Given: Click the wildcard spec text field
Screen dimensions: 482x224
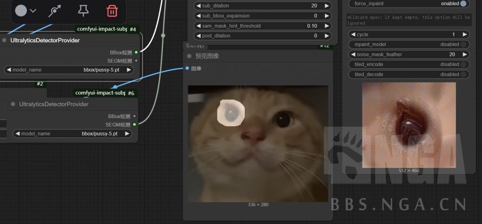Looking at the screenshot, I should [408, 20].
